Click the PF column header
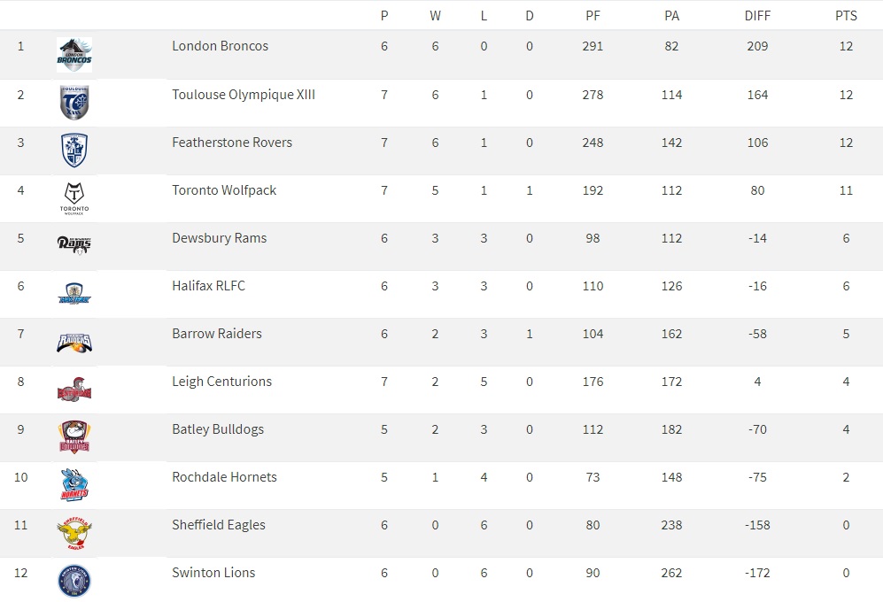Image resolution: width=883 pixels, height=602 pixels. [x=593, y=15]
